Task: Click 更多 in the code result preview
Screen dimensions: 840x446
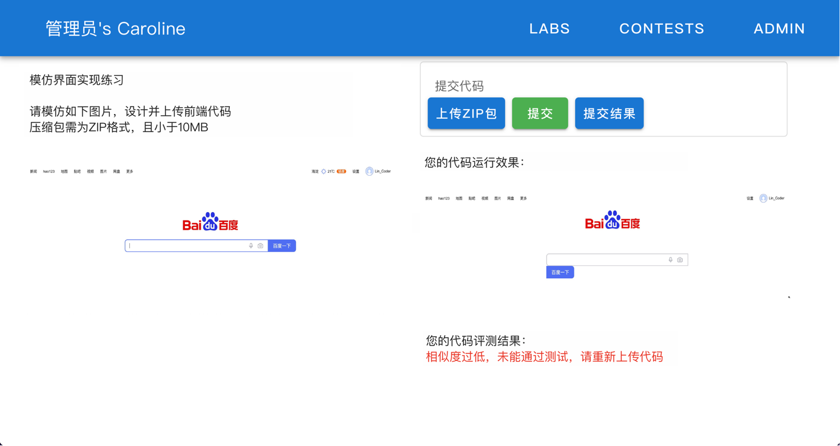Action: tap(523, 198)
